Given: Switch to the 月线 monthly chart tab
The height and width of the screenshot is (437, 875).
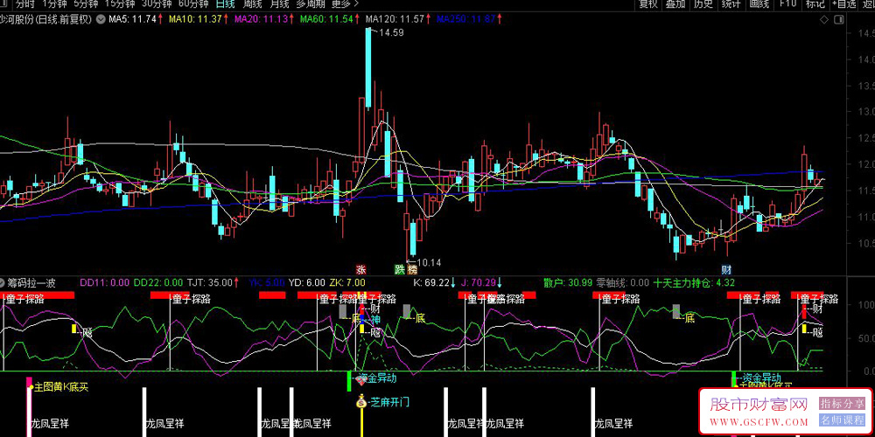Looking at the screenshot, I should pyautogui.click(x=279, y=3).
